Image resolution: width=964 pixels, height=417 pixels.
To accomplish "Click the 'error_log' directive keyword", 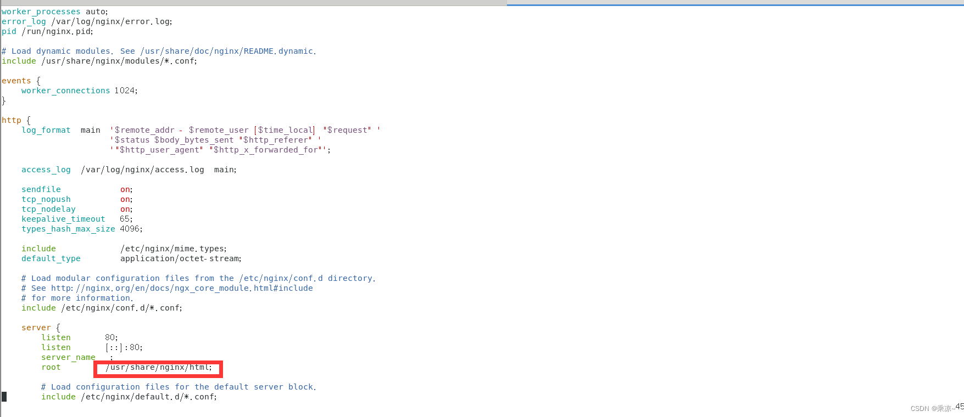I will [24, 21].
